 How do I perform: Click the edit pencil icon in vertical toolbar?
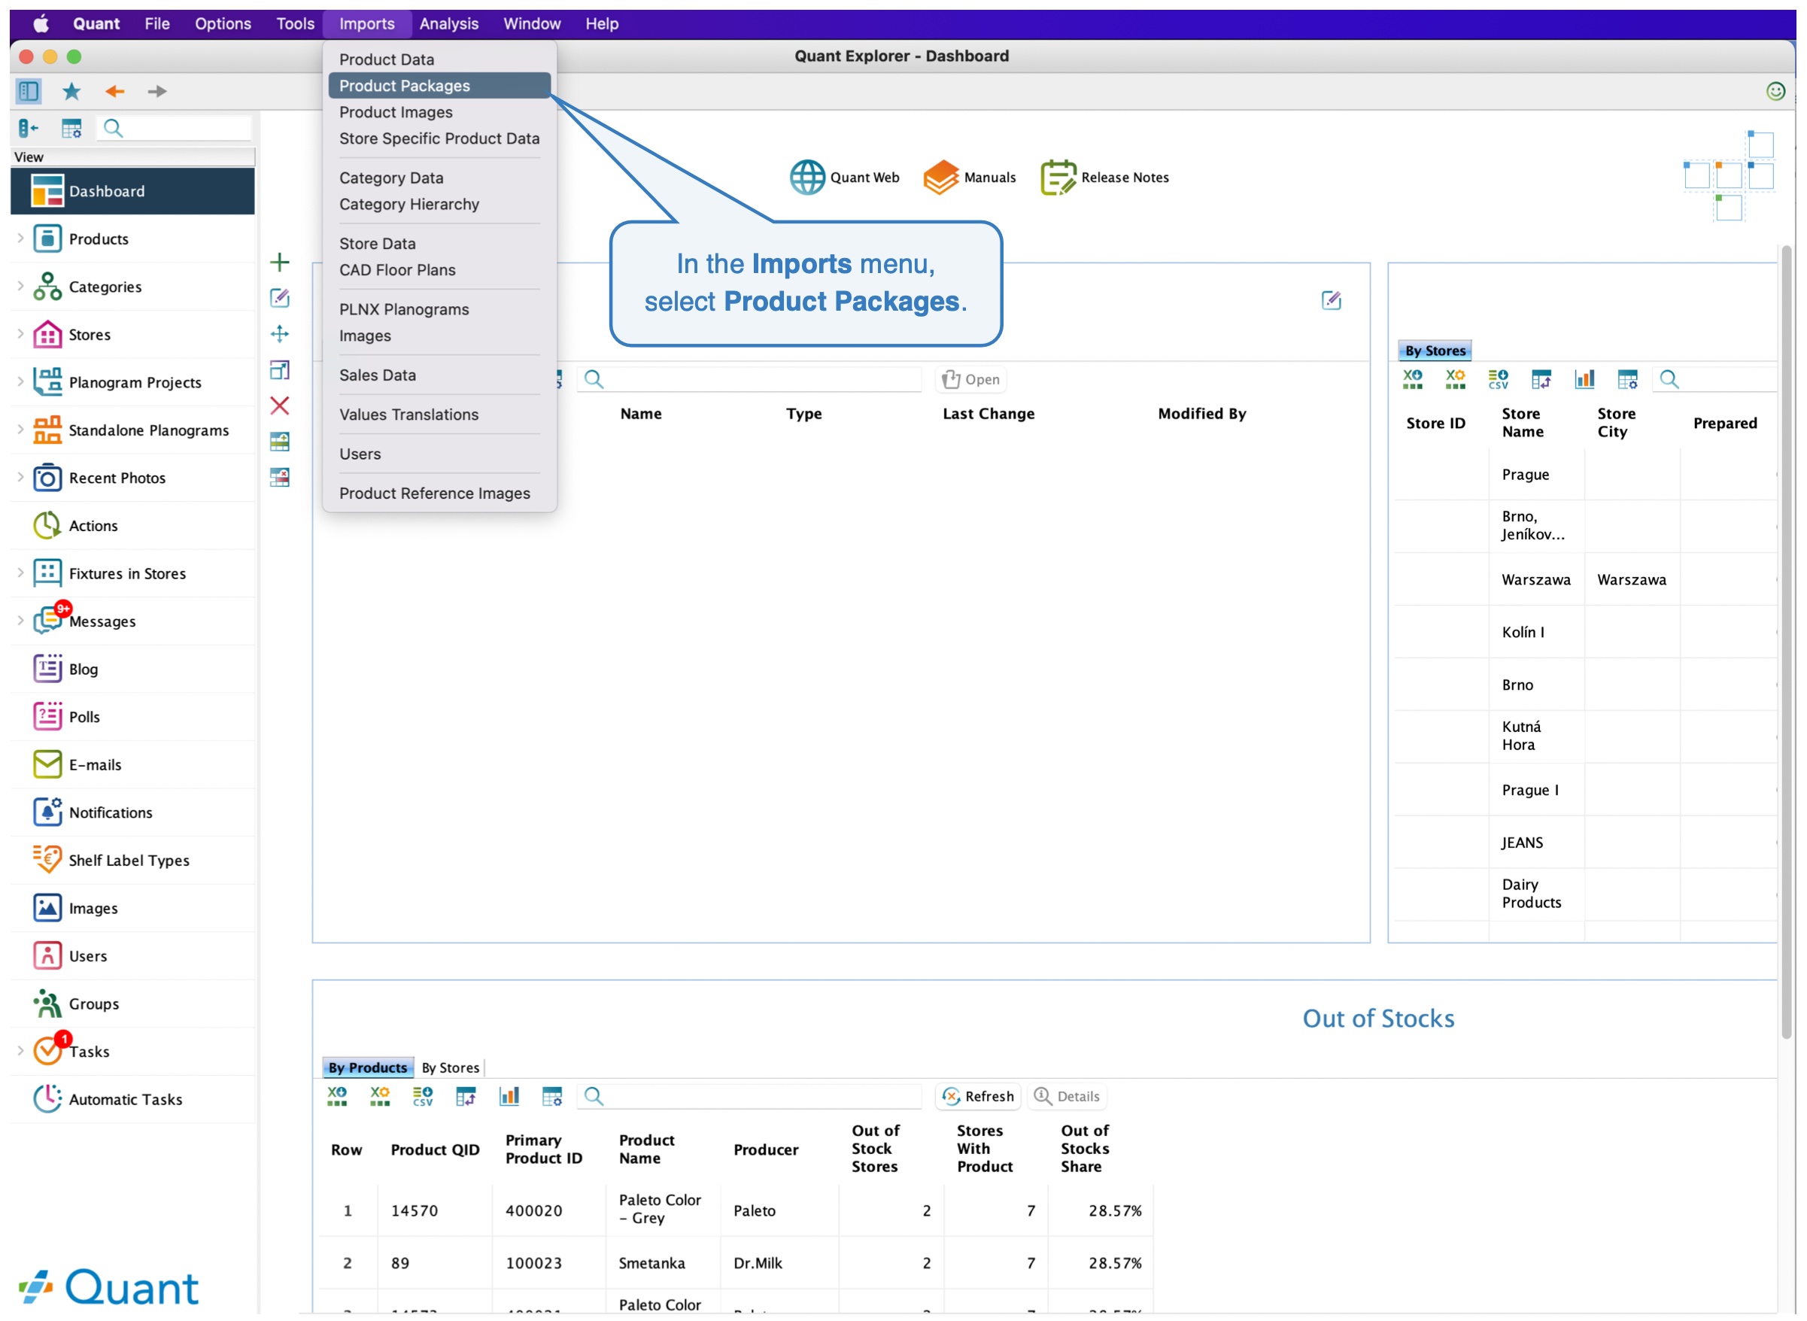click(280, 298)
